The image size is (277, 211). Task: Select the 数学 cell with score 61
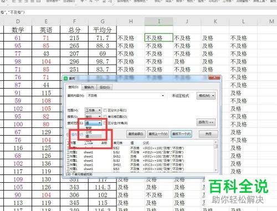[x=18, y=38]
